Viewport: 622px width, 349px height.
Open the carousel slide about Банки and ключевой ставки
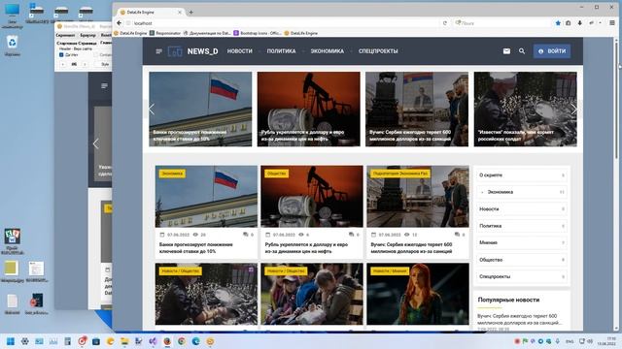coord(200,109)
